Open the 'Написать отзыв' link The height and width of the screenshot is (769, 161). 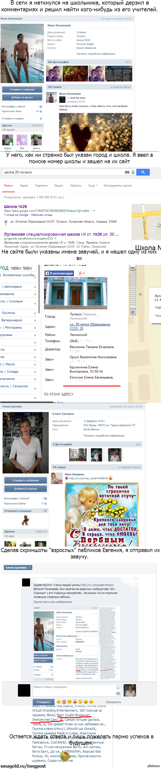click(x=41, y=215)
